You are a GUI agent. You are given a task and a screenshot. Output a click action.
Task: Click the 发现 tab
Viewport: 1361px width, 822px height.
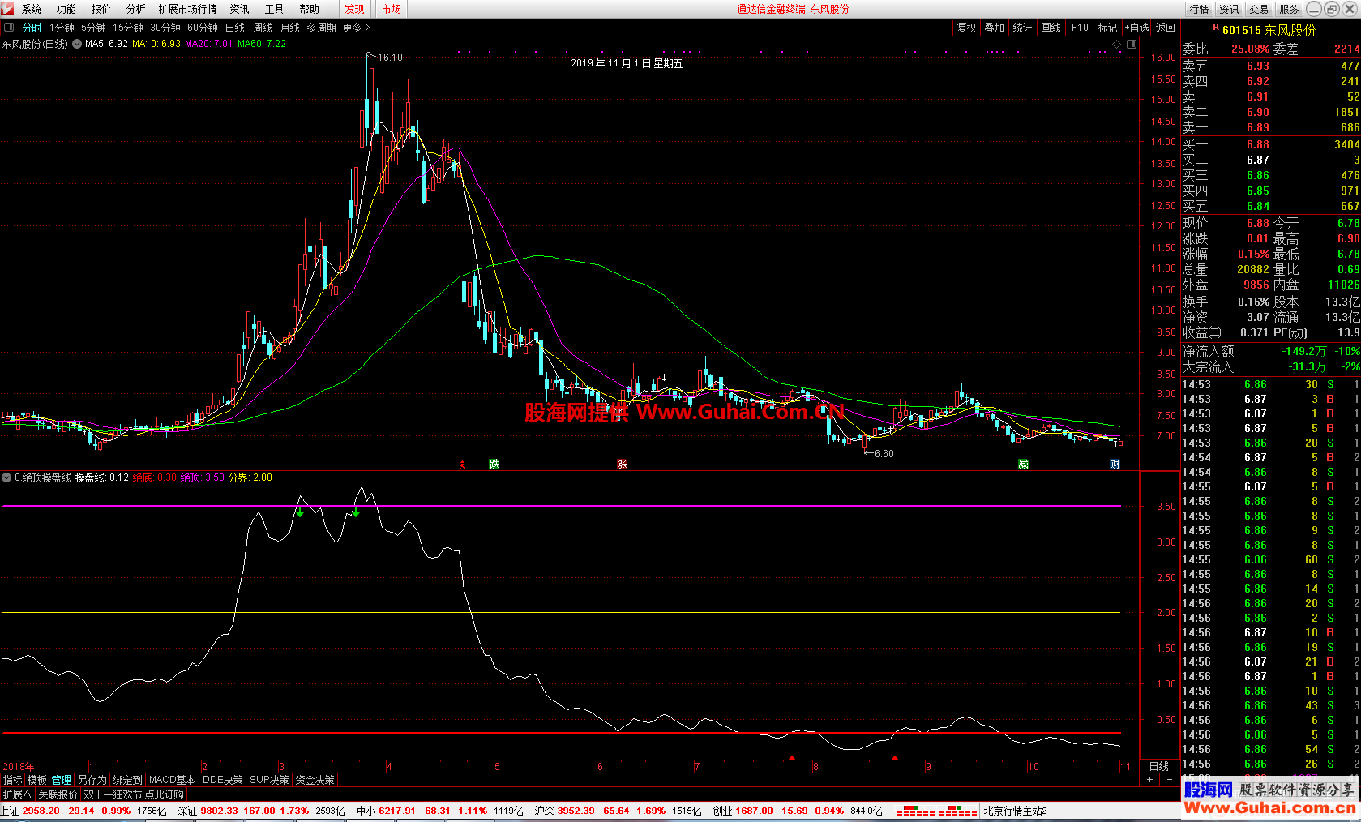coord(354,9)
